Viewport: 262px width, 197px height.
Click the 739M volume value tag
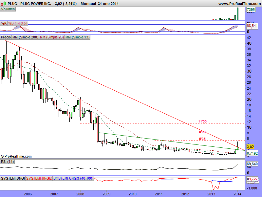pos(251,10)
